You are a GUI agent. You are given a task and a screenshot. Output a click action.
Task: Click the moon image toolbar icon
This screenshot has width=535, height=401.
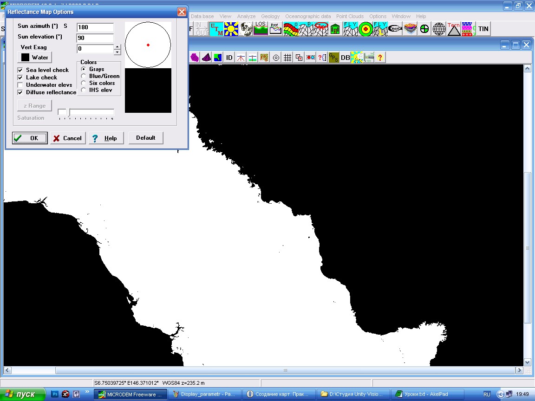tap(246, 29)
